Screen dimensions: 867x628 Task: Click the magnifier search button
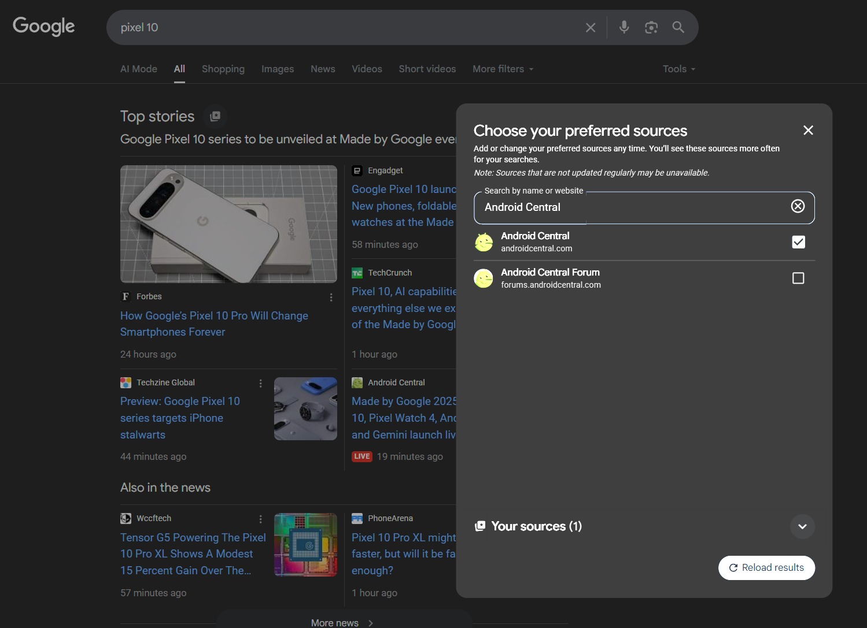(x=678, y=27)
